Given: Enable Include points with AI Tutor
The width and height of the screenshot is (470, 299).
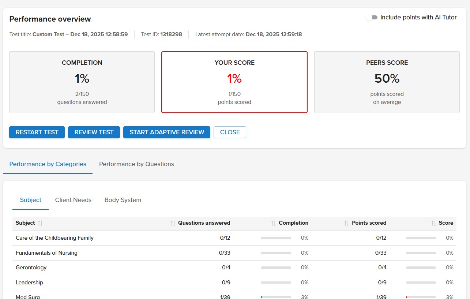Looking at the screenshot, I should tap(372, 18).
